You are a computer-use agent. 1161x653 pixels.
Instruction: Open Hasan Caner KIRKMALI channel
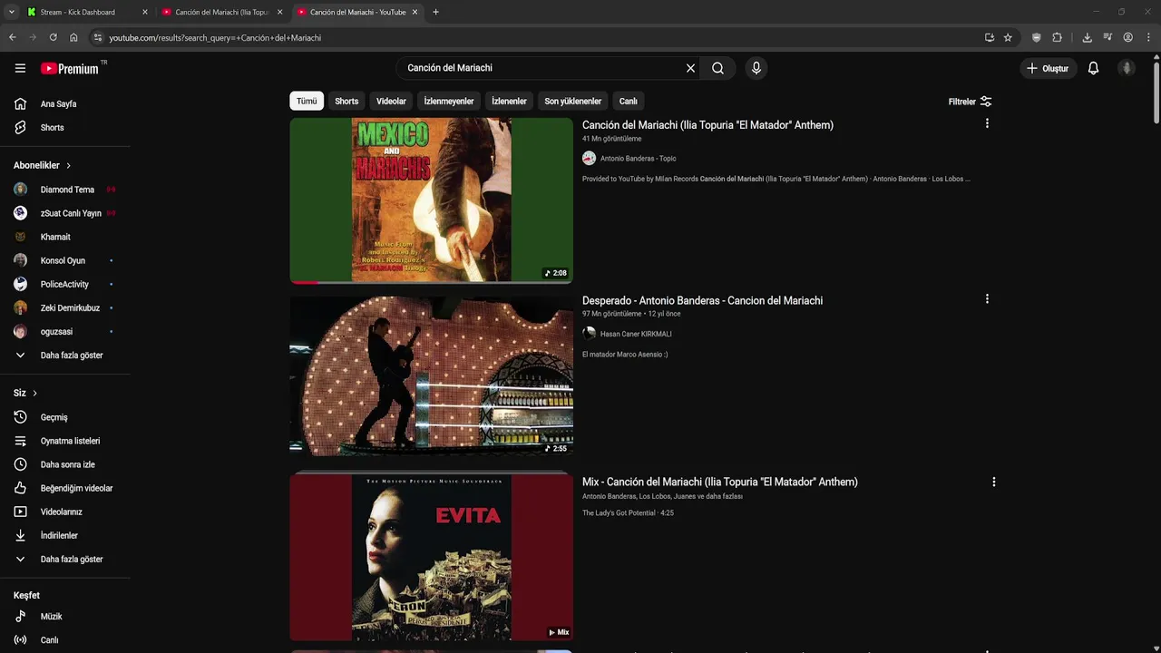[x=636, y=334]
